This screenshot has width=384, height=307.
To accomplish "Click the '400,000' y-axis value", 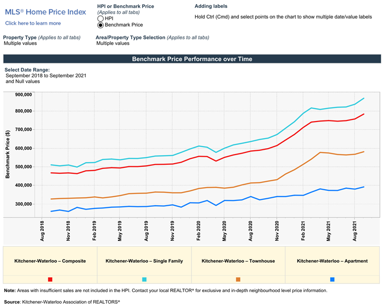I will [x=23, y=185].
